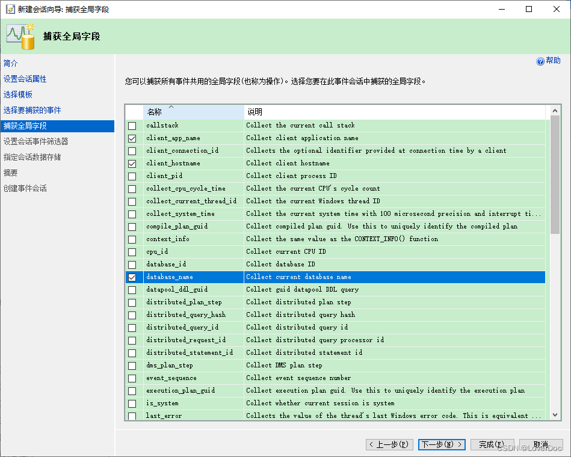Image resolution: width=571 pixels, height=457 pixels.
Task: Click 'Collect event sequence number' description
Action: coord(298,378)
